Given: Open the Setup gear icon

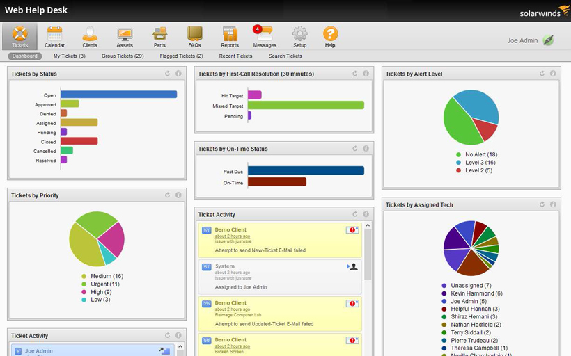Looking at the screenshot, I should click(x=299, y=34).
